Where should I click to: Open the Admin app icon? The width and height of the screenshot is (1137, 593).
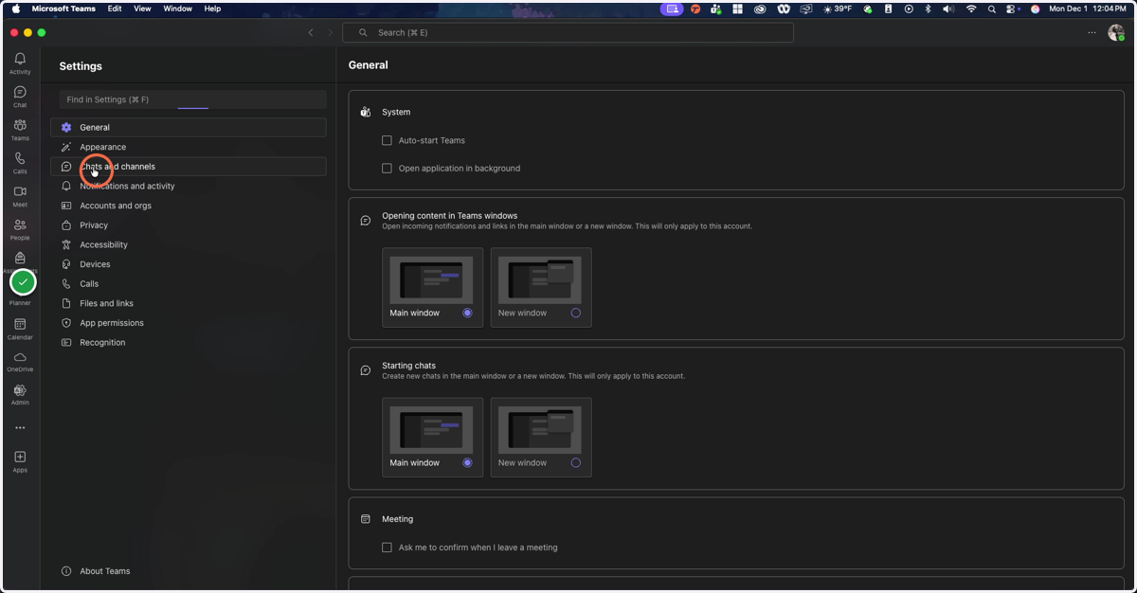pos(20,395)
